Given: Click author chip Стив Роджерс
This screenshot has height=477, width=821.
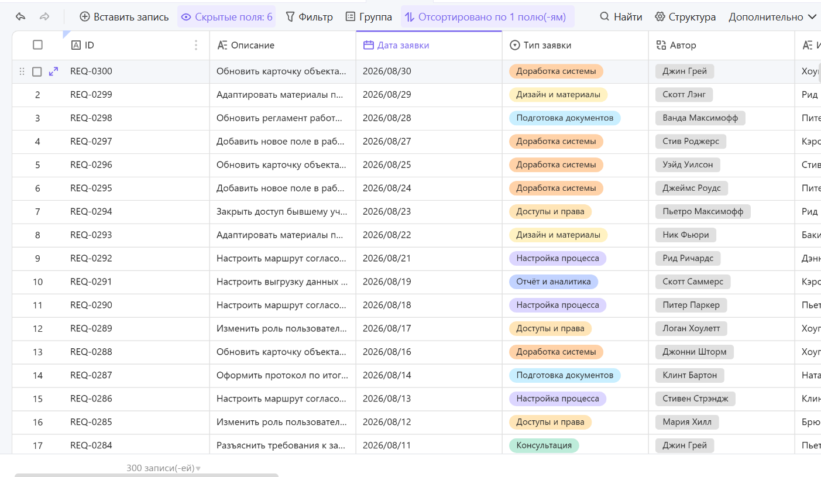Looking at the screenshot, I should (691, 142).
